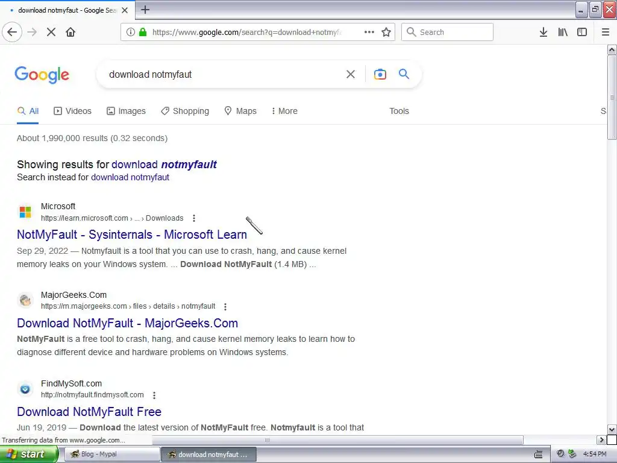
Task: Click the Microsoft favicon logo
Action: coord(25,212)
